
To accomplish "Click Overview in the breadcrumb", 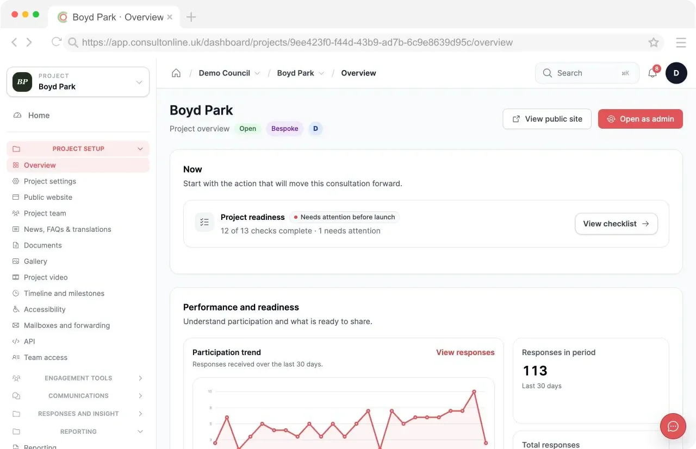I will pyautogui.click(x=358, y=73).
